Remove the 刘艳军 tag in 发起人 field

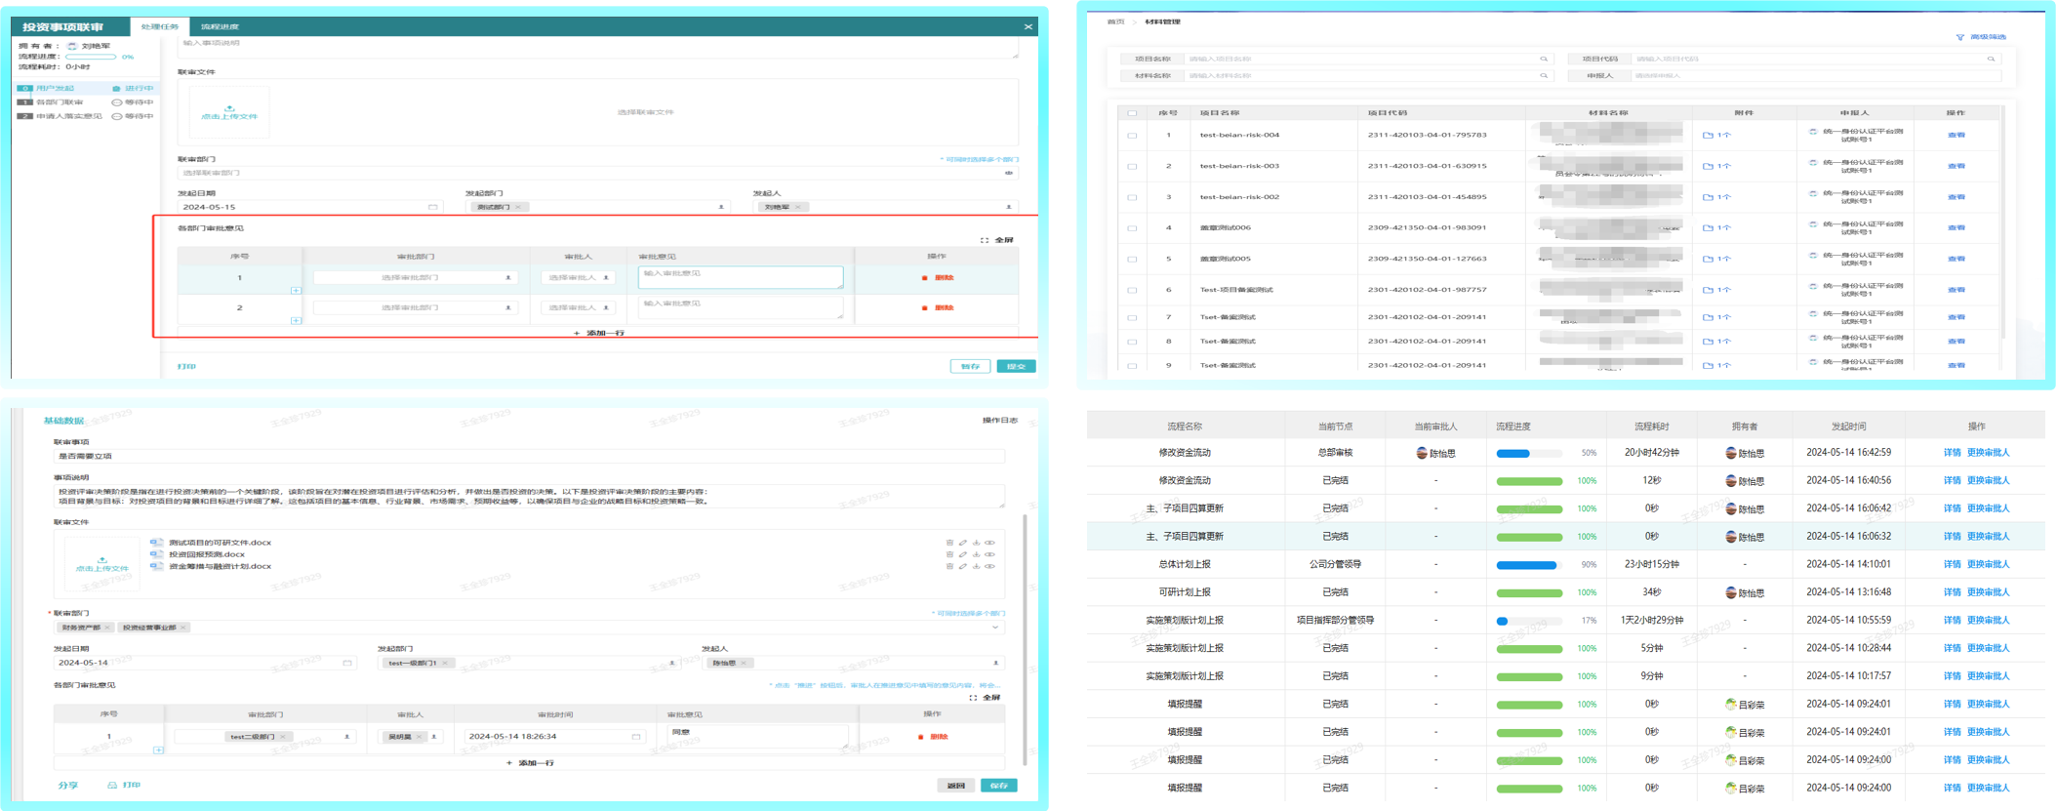(797, 207)
